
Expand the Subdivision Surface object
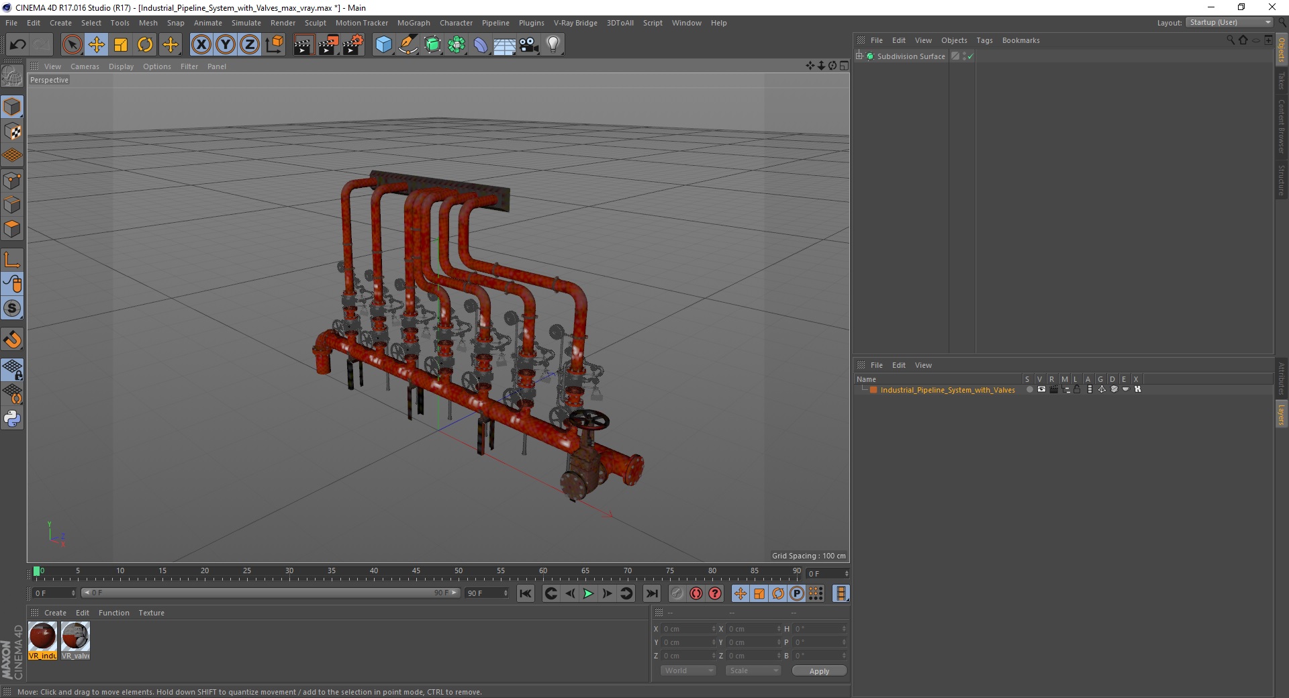(x=859, y=56)
